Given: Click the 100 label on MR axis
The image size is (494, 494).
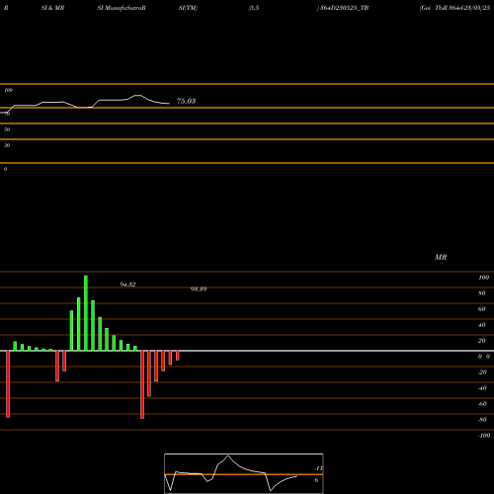Looking at the screenshot, I should click(x=483, y=278).
